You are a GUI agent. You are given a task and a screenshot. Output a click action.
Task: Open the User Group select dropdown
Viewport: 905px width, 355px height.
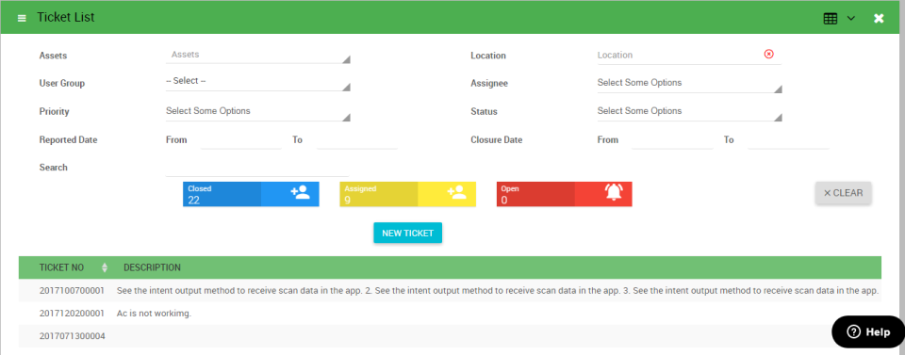(x=258, y=83)
